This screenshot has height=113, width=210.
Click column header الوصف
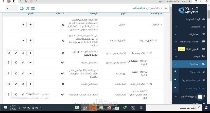coord(94,13)
